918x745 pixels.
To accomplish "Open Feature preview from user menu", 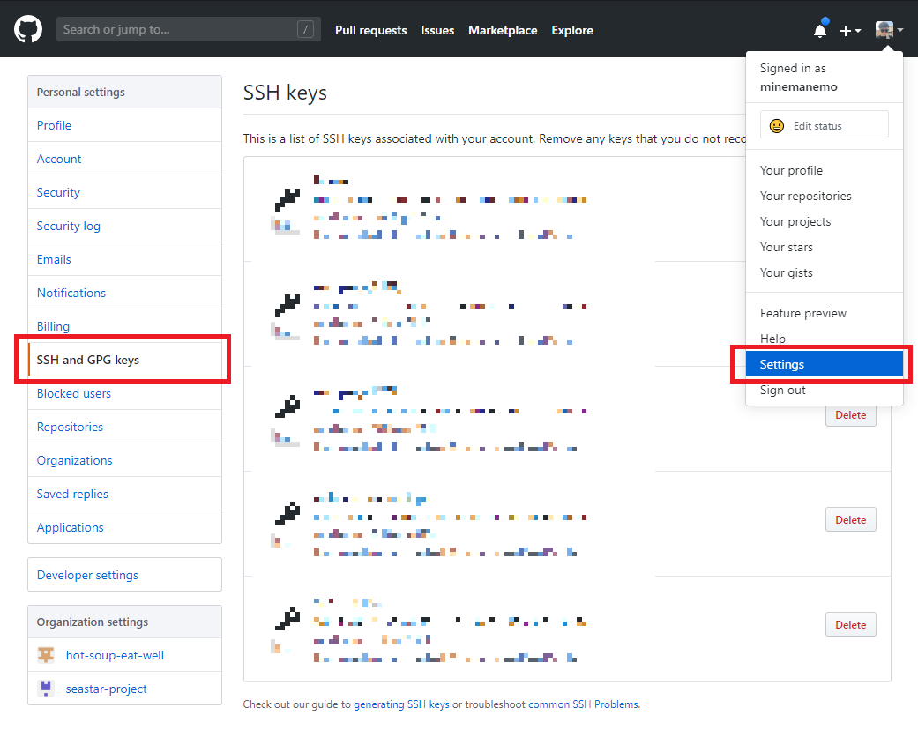I will click(x=824, y=313).
